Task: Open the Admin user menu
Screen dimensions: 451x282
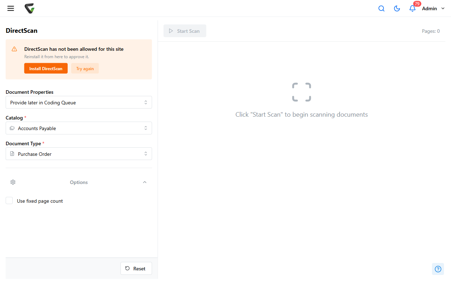Action: 434,8
